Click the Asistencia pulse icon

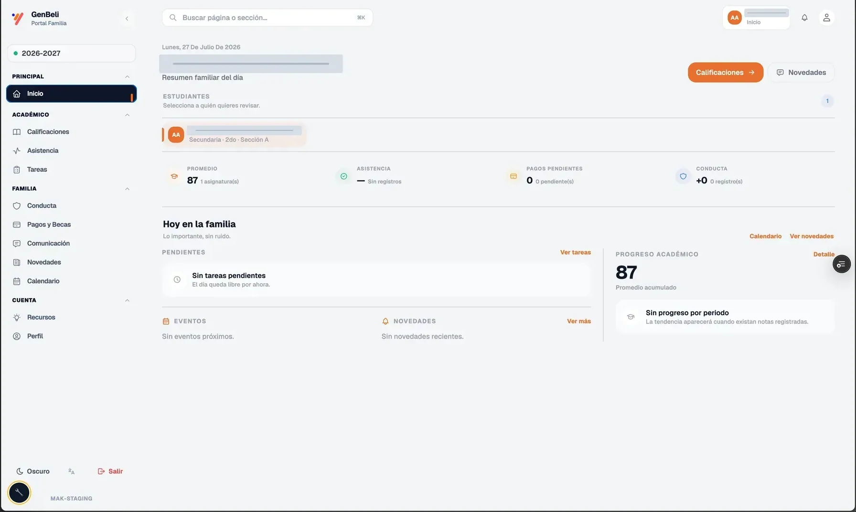pyautogui.click(x=17, y=150)
